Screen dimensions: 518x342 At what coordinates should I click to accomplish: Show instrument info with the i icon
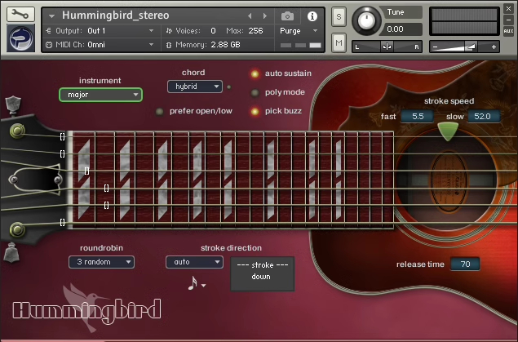pos(312,16)
